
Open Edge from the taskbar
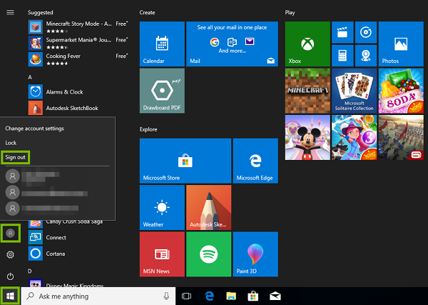[209, 296]
